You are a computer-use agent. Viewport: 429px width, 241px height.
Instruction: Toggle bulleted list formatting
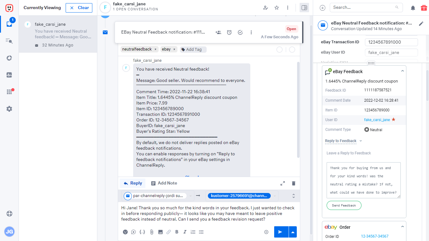point(201,232)
